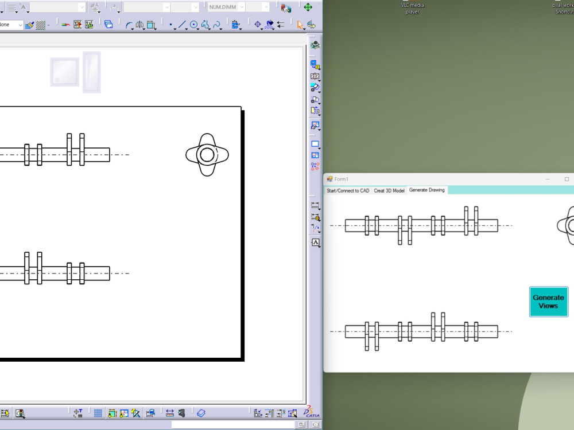Click the view from 3D icon

pos(315,45)
